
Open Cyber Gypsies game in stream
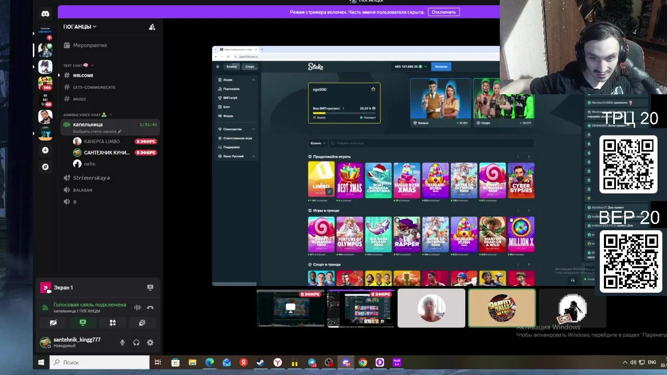[521, 180]
